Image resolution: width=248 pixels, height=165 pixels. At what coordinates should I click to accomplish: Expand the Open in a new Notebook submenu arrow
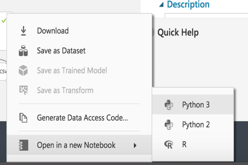(x=135, y=146)
